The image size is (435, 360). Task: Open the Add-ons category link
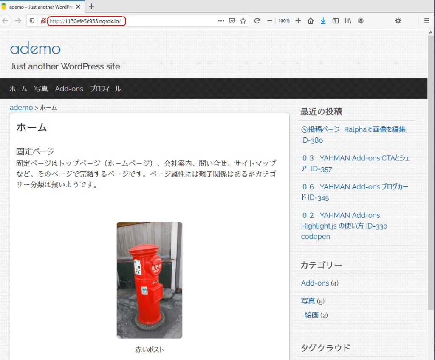click(315, 283)
